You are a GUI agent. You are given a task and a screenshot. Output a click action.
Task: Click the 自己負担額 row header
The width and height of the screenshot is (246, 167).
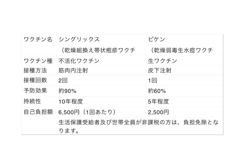click(38, 112)
